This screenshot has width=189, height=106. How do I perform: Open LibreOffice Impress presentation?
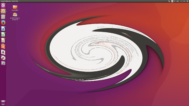[x=3, y=41]
